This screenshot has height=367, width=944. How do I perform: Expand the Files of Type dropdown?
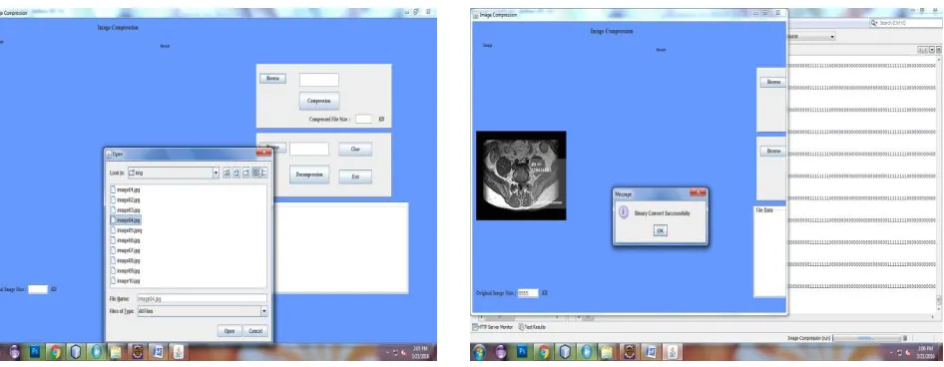[x=263, y=311]
